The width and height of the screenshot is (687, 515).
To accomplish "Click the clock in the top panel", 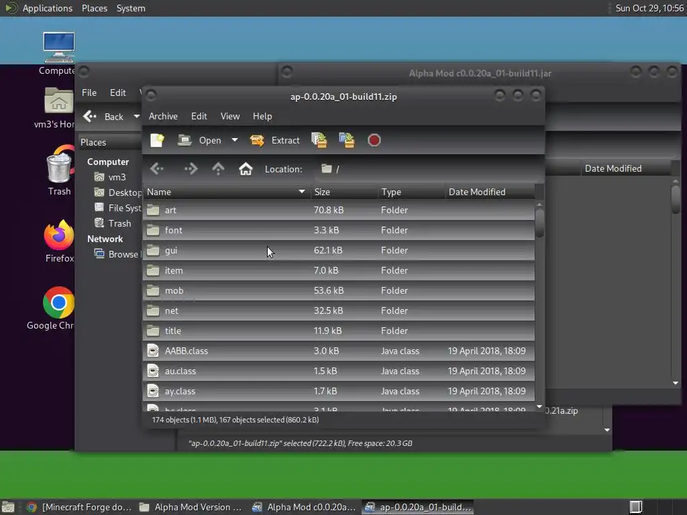I will pyautogui.click(x=649, y=8).
